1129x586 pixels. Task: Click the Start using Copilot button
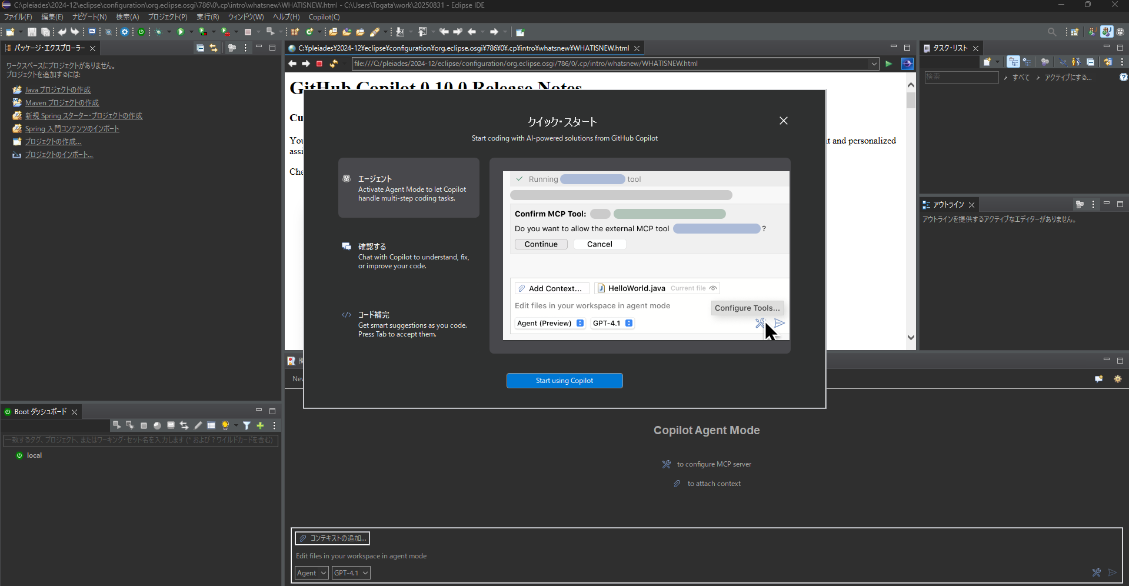coord(564,381)
